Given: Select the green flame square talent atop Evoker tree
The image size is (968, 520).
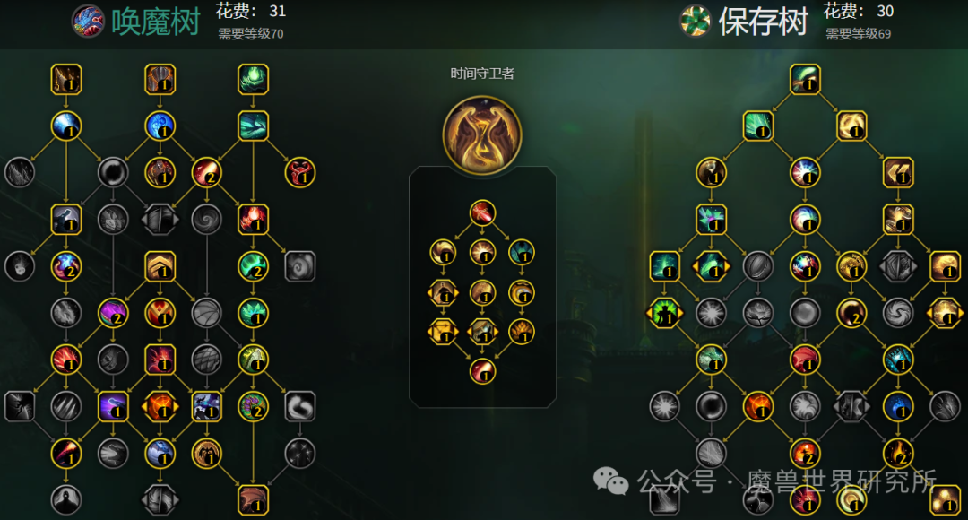Looking at the screenshot, I should [253, 79].
